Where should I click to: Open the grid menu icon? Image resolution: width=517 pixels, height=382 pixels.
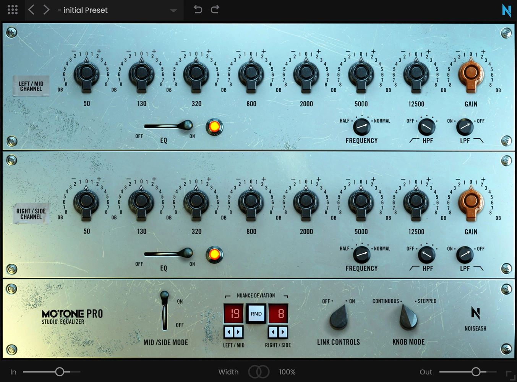pyautogui.click(x=13, y=10)
